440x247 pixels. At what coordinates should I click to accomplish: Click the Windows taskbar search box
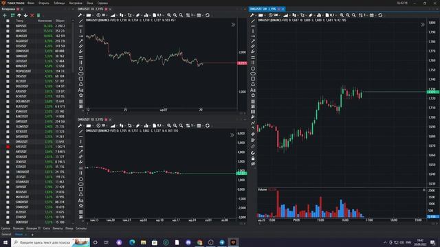coord(50,242)
